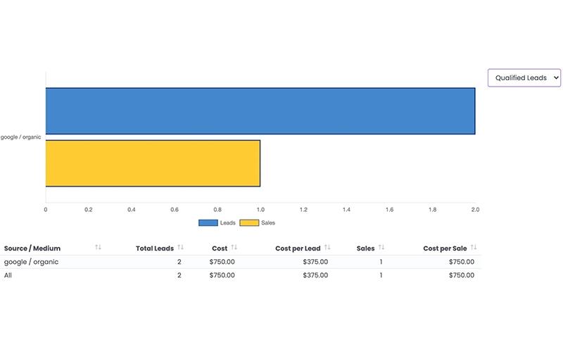Image resolution: width=563 pixels, height=352 pixels.
Task: Click the 2.0 x-axis tick label
Action: tap(476, 209)
